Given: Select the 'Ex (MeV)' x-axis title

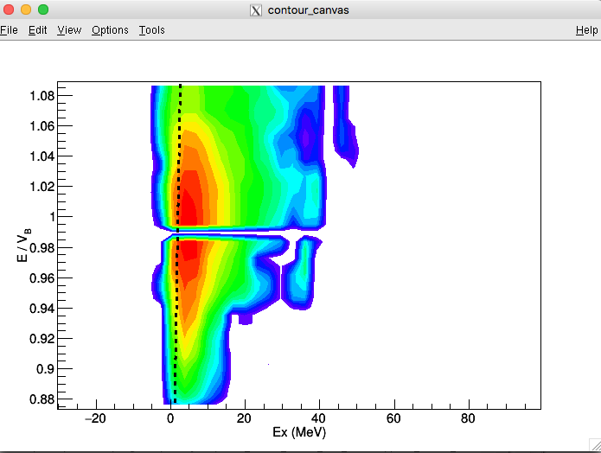Looking at the screenshot, I should pyautogui.click(x=299, y=432).
